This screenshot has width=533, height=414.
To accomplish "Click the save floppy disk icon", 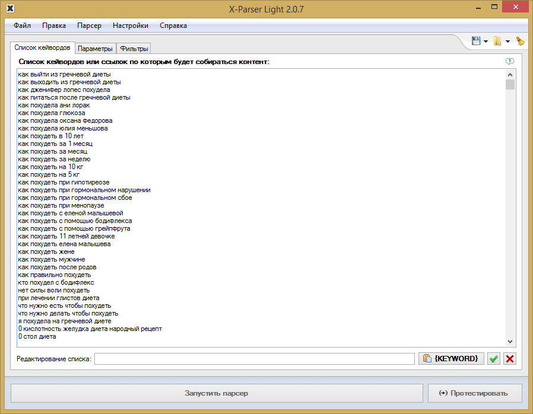I will [476, 41].
